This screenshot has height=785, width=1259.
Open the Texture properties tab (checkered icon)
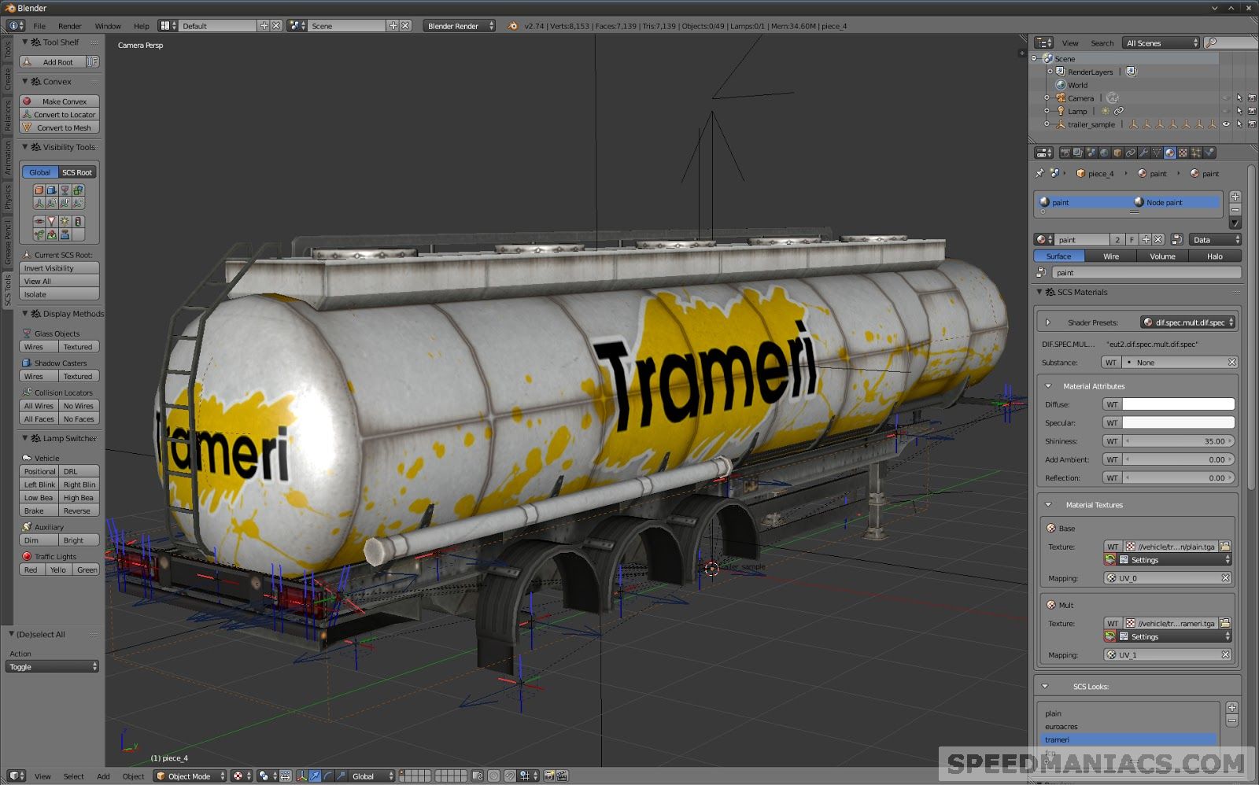click(1183, 153)
